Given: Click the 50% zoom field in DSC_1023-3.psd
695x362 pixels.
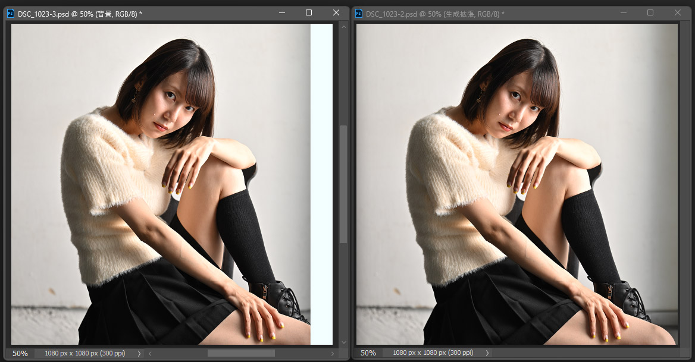Looking at the screenshot, I should (x=20, y=353).
